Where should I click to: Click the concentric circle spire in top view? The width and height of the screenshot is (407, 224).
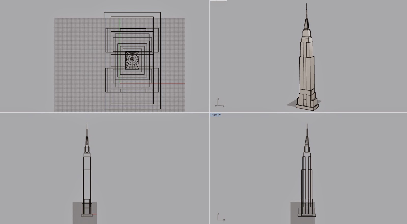tap(132, 60)
